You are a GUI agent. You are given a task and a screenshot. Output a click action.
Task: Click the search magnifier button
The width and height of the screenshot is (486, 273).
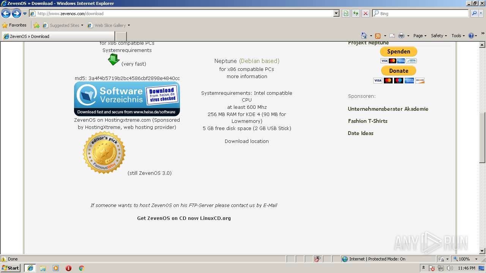pos(474,13)
